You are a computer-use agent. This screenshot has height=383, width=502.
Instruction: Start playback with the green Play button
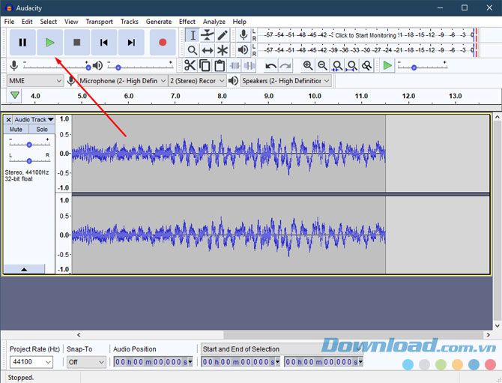(x=49, y=42)
